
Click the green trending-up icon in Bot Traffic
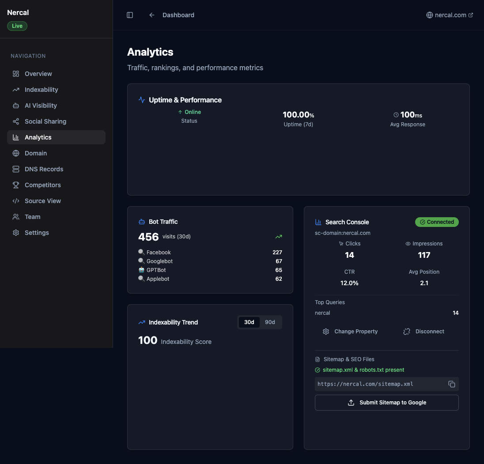click(278, 237)
